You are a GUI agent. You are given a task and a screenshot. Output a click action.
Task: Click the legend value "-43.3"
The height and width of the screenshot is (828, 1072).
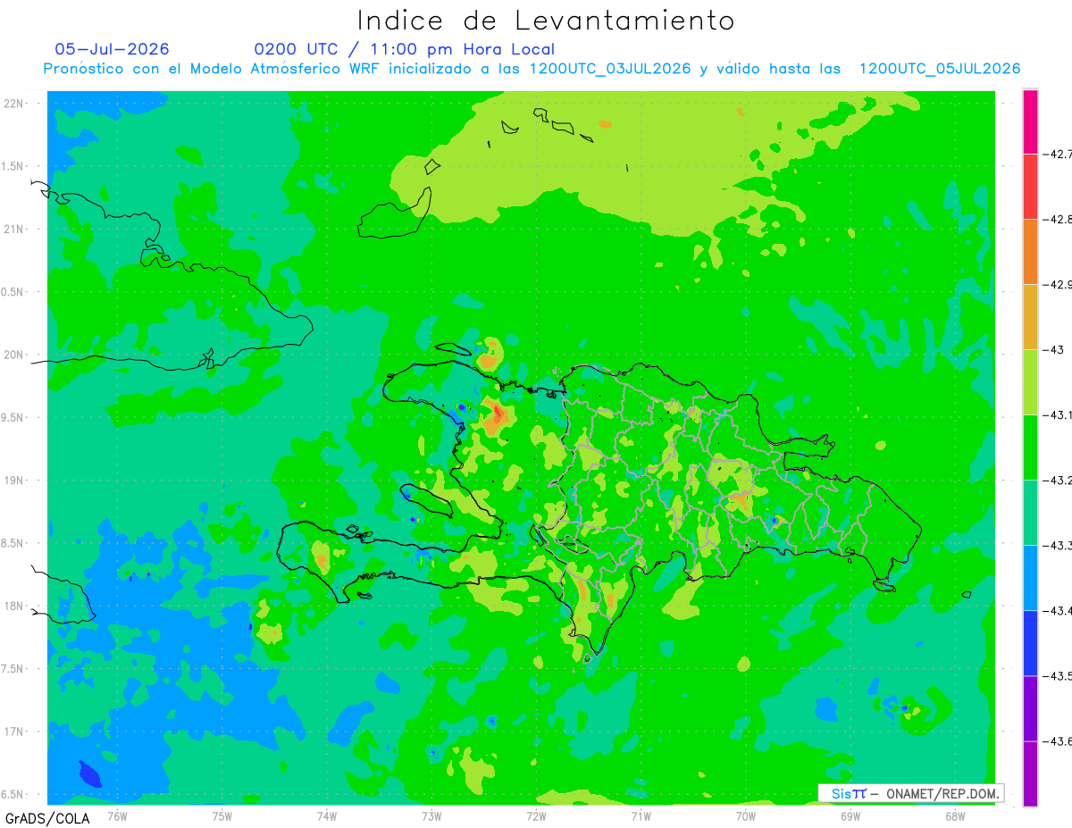[1058, 546]
